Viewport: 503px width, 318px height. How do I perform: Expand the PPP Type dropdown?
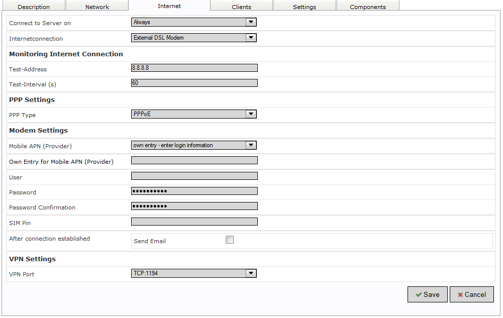pos(193,114)
